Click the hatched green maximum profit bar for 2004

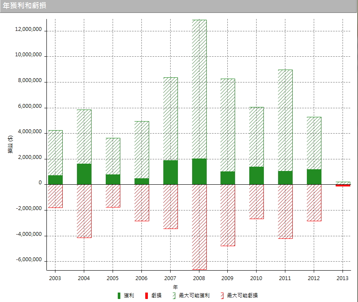coord(84,137)
